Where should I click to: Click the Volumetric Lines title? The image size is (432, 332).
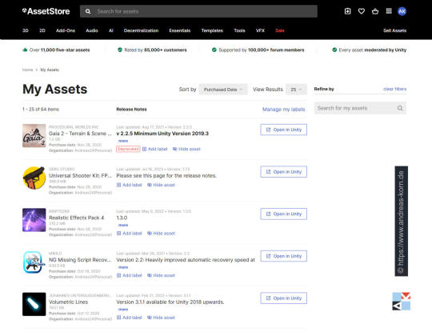tap(68, 302)
